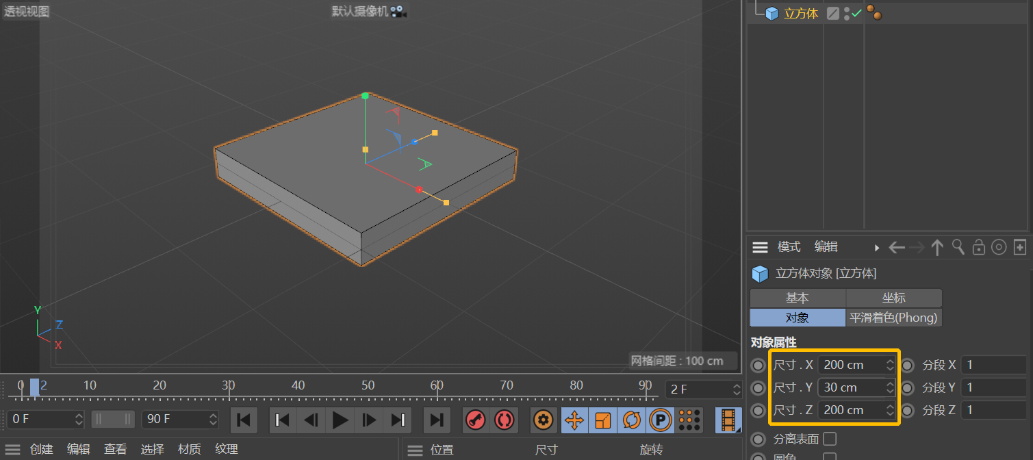This screenshot has height=460, width=1033.
Task: Open the material manager hamburger menu
Action: coord(12,450)
